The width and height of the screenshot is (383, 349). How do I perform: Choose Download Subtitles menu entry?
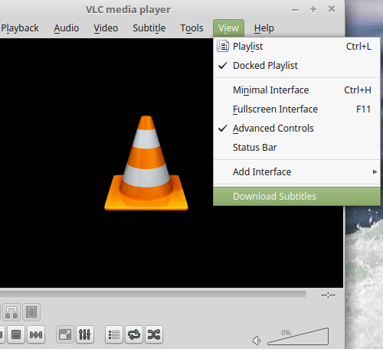tap(296, 197)
